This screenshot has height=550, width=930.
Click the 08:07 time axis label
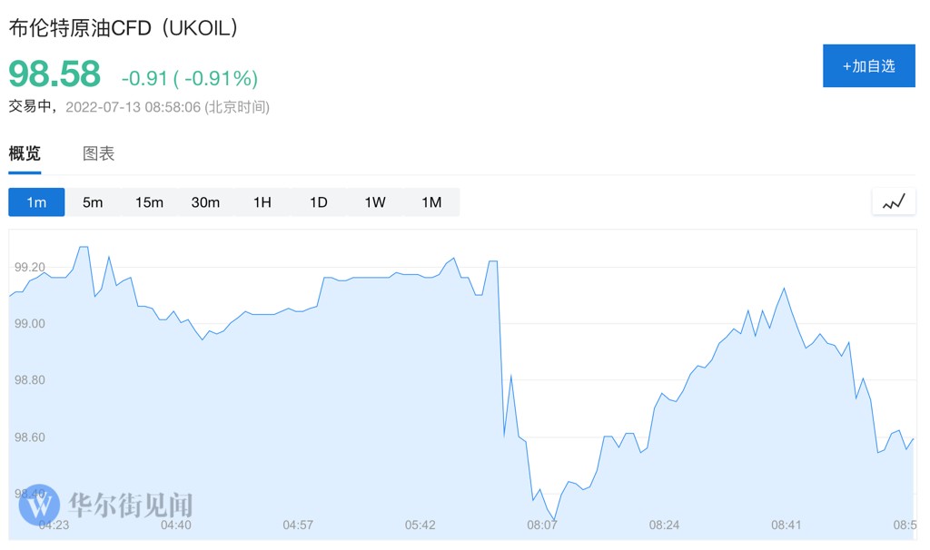click(x=542, y=525)
